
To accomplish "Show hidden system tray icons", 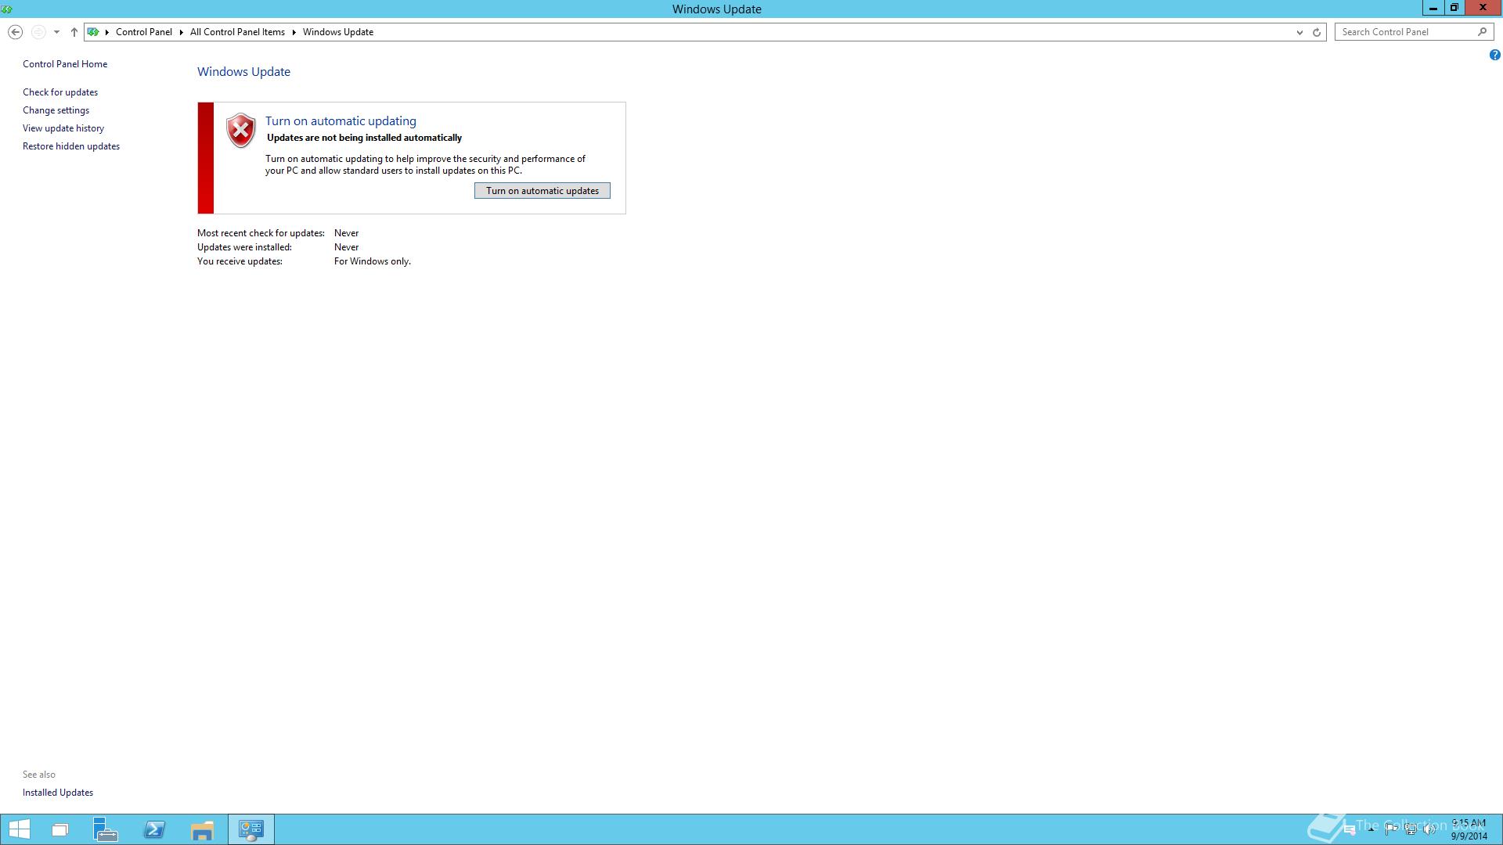I will 1371,829.
